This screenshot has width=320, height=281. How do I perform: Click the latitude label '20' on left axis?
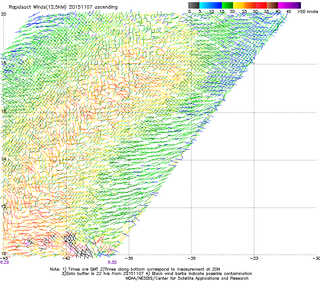pyautogui.click(x=3, y=14)
